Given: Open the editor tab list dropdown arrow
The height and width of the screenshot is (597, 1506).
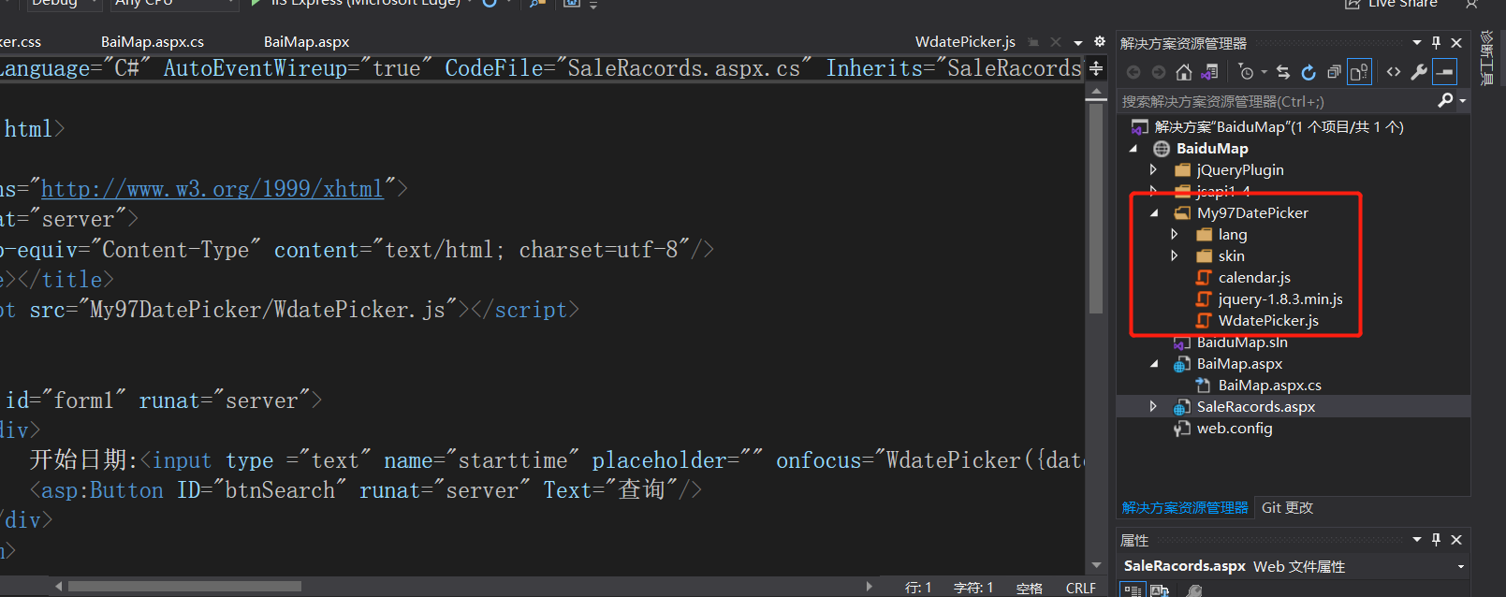Looking at the screenshot, I should (x=1078, y=42).
